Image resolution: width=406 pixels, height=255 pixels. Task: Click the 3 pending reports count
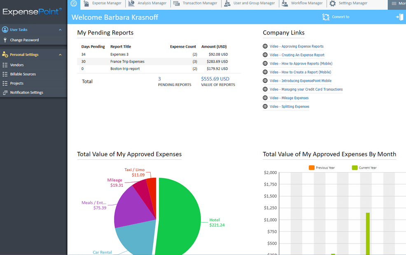tap(159, 79)
